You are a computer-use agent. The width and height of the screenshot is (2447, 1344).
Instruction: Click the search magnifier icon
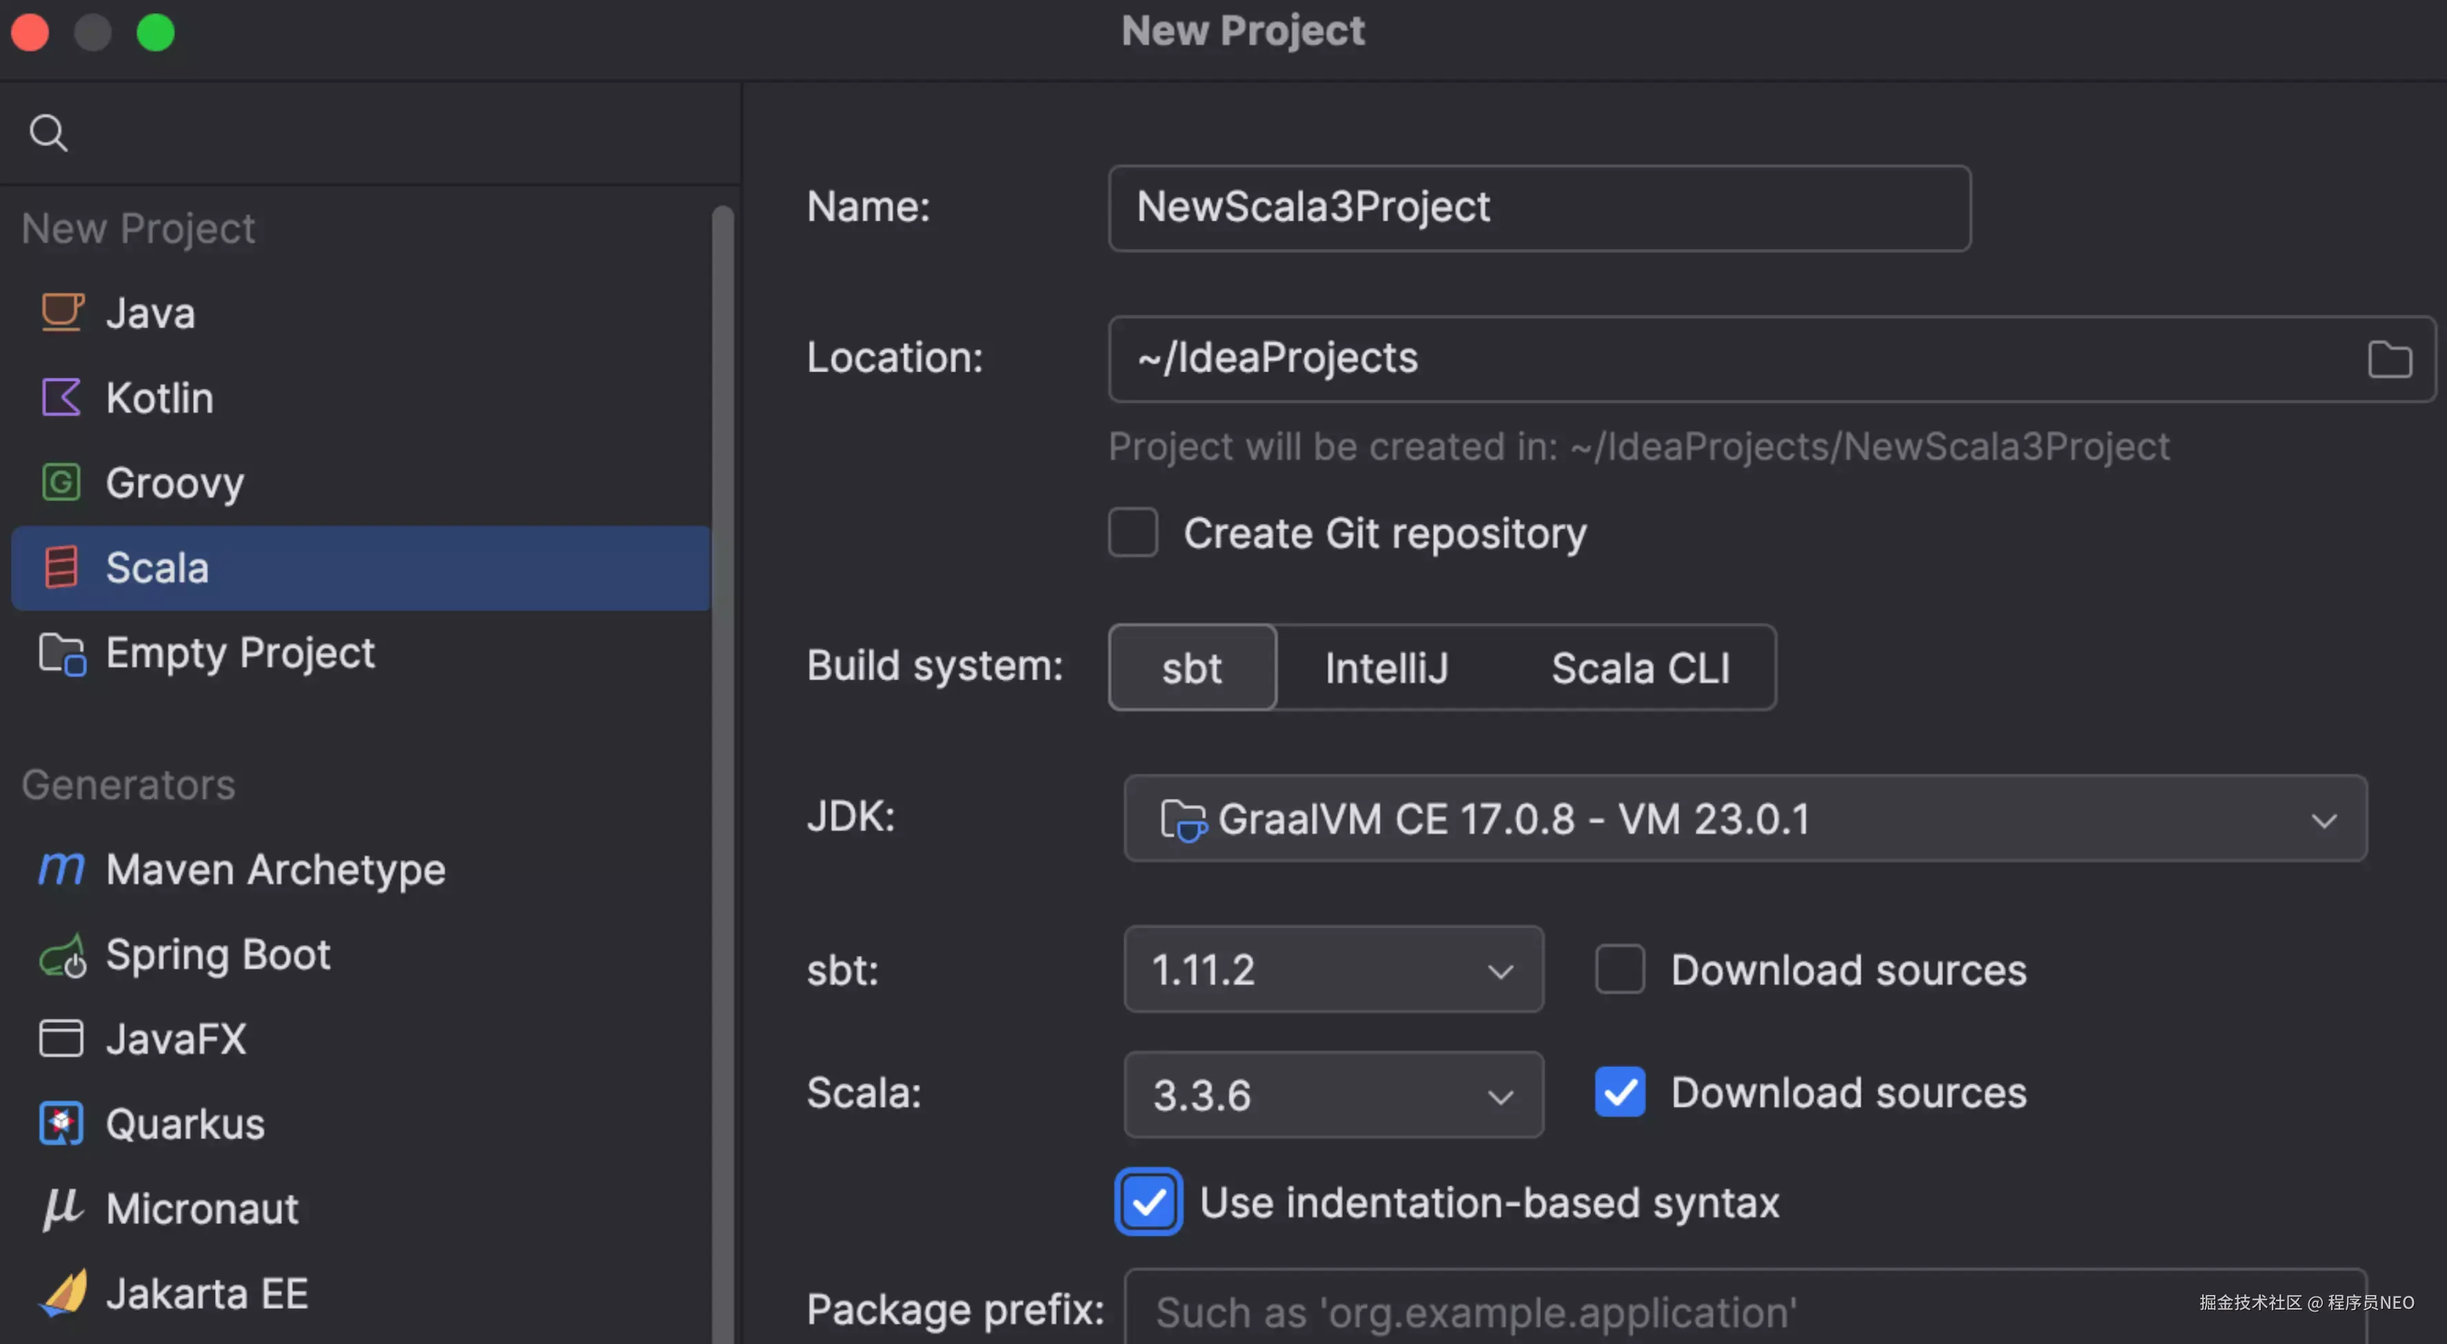coord(48,133)
